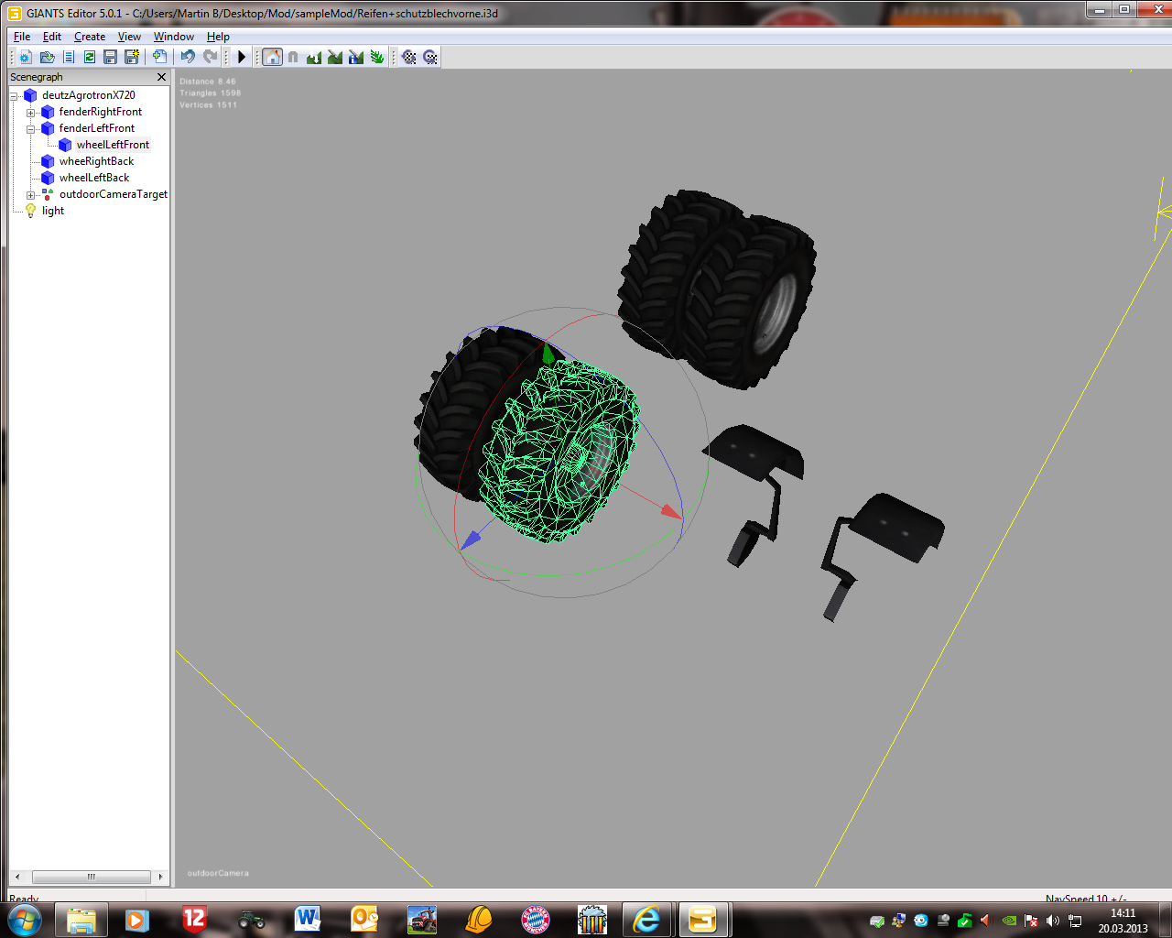Open the File menu

pos(22,37)
